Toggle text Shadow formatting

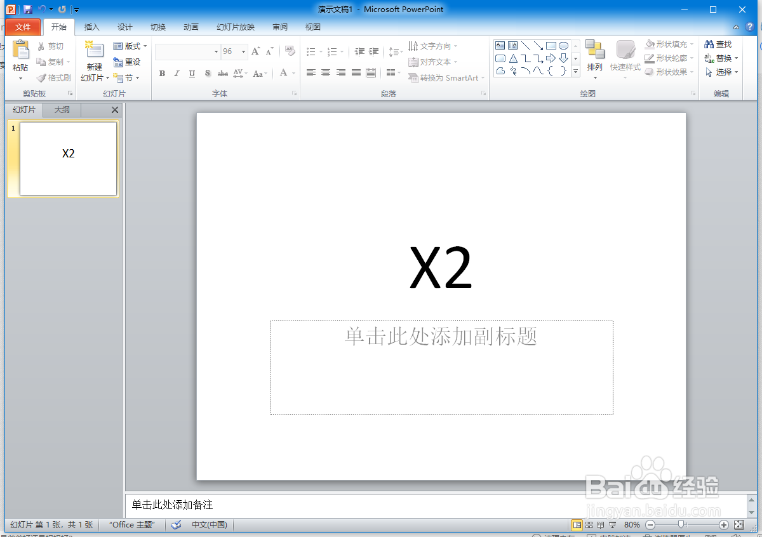pyautogui.click(x=208, y=74)
